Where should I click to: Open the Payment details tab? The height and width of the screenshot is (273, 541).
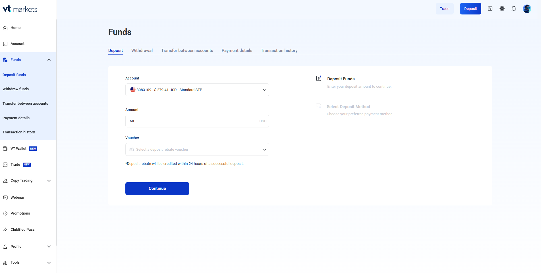point(237,51)
